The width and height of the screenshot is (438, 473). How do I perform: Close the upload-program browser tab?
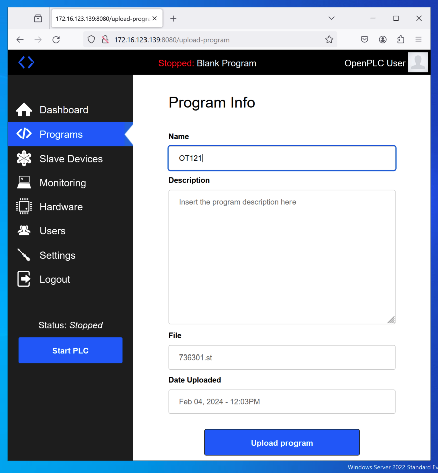click(155, 19)
